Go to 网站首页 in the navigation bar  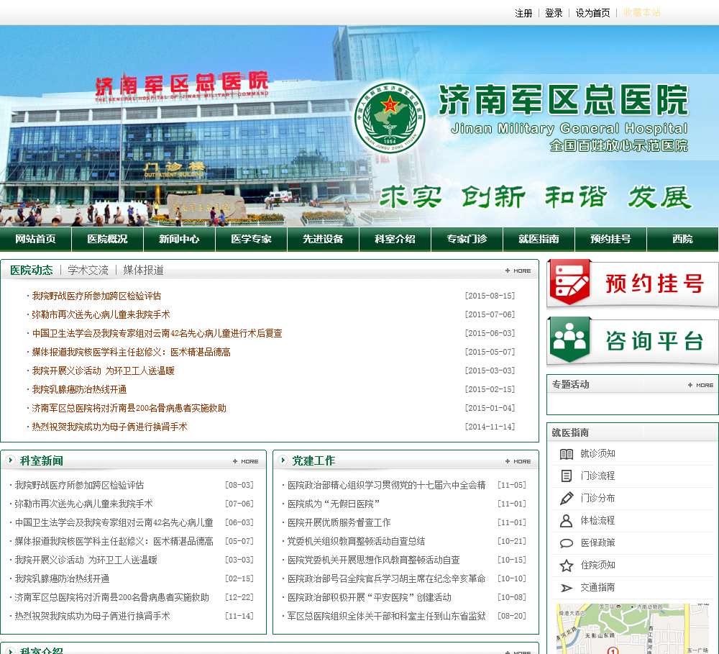click(x=35, y=239)
